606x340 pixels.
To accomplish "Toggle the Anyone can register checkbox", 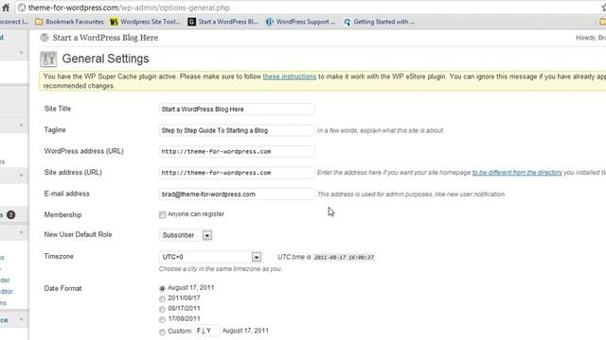I will pos(162,214).
